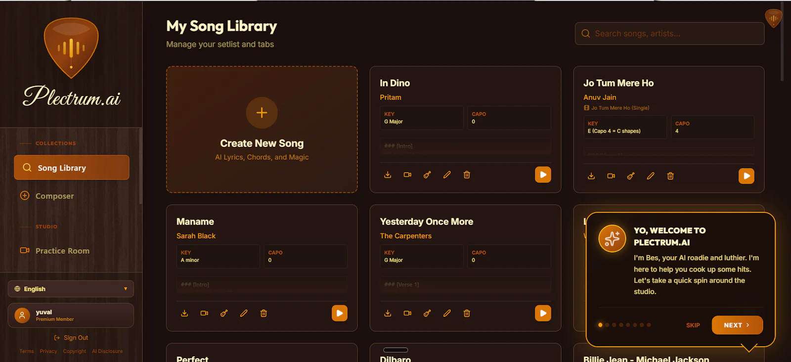
Task: Click the Plectrum.ai logo in the sidebar
Action: tap(71, 63)
